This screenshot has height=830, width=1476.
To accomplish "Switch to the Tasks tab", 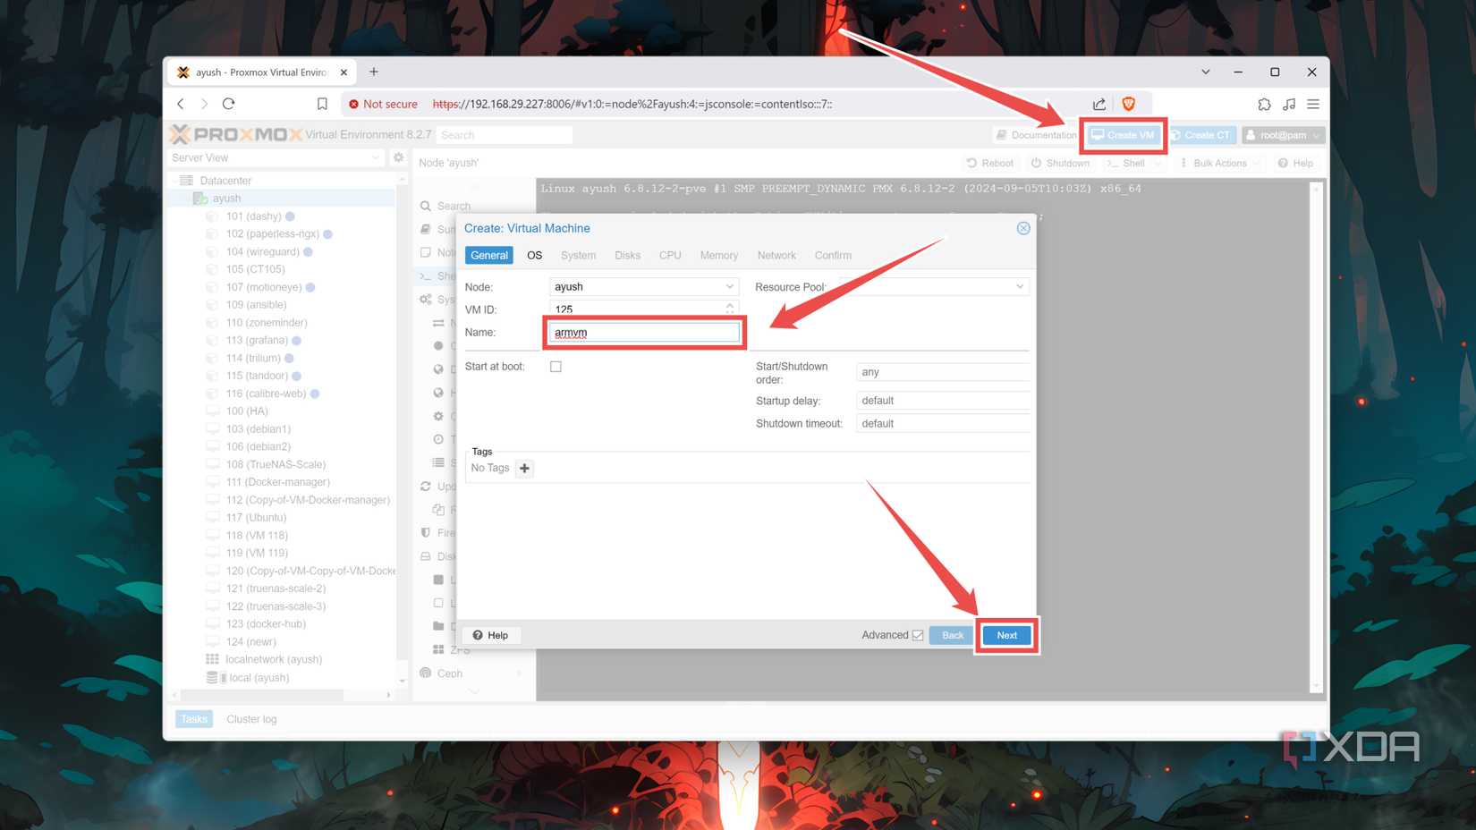I will click(x=194, y=719).
